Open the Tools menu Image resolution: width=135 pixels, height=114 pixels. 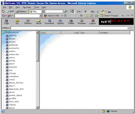point(36,7)
